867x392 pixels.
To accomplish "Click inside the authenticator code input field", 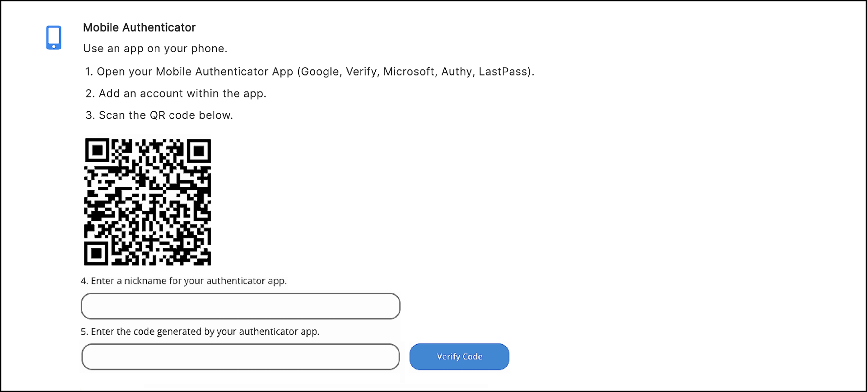I will [x=240, y=357].
